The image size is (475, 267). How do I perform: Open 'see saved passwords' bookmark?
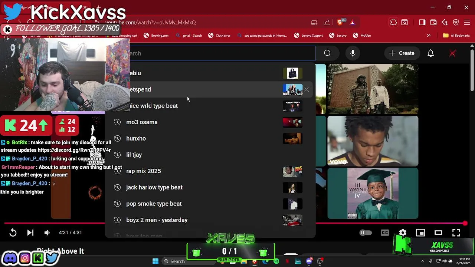262,36
